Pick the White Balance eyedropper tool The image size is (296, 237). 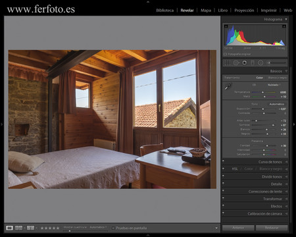tap(228, 86)
